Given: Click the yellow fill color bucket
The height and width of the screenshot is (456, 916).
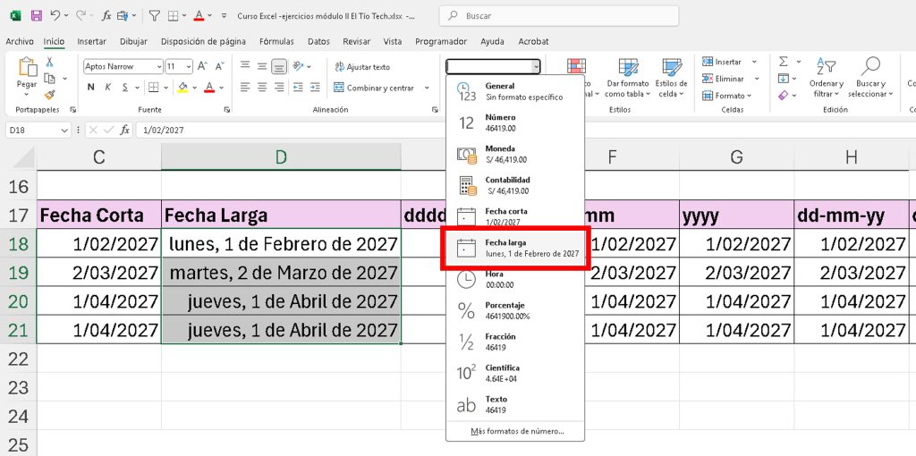Looking at the screenshot, I should (x=182, y=88).
